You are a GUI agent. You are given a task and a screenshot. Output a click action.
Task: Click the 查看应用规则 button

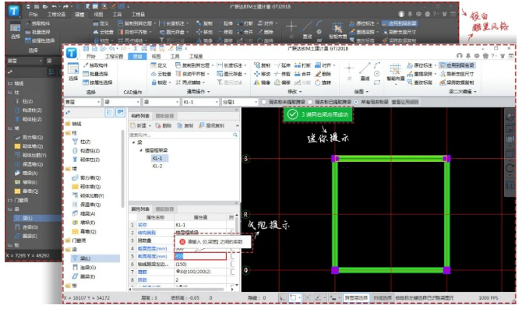coord(405,102)
